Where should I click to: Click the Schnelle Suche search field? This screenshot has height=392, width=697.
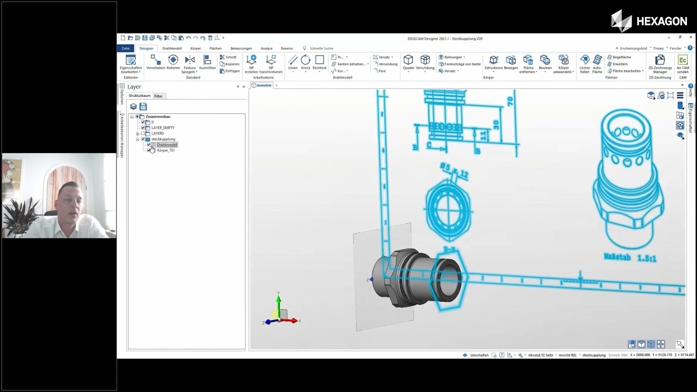[x=321, y=48]
